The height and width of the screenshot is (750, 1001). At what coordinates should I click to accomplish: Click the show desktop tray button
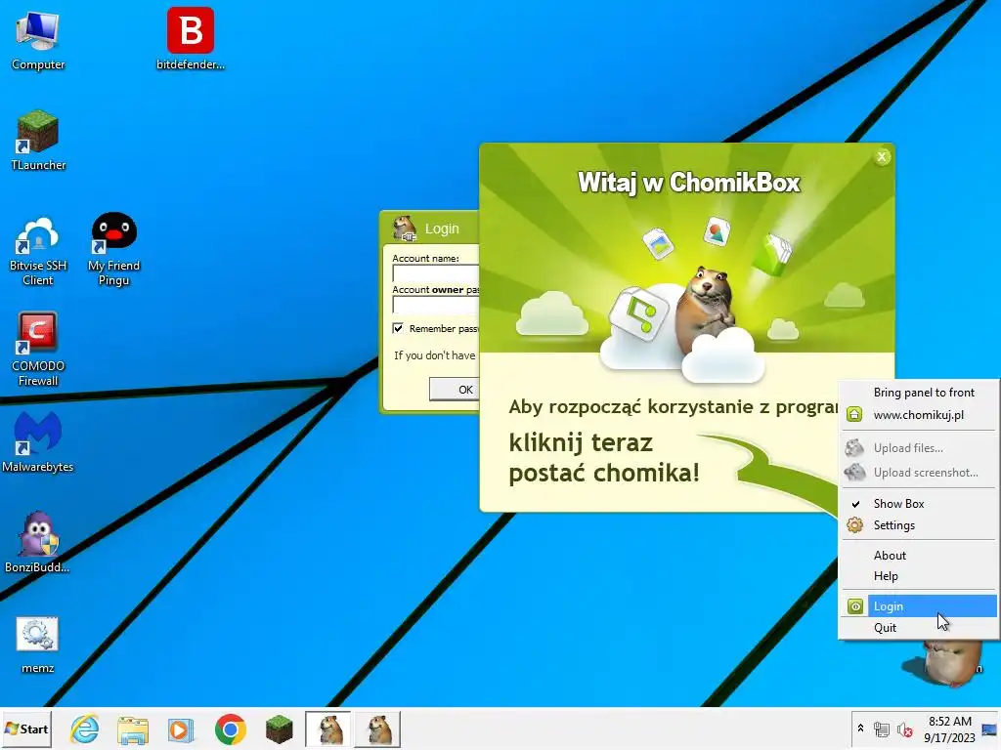point(989,729)
